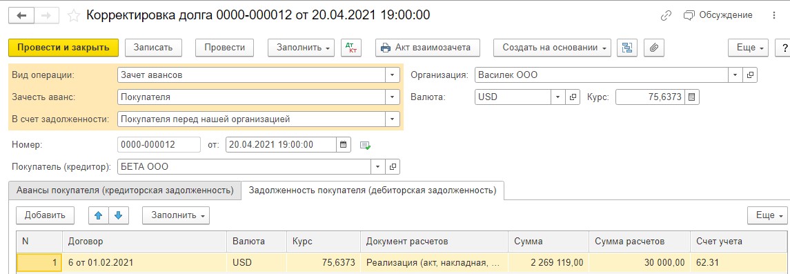Click the posted-status icon beside the date
The width and height of the screenshot is (790, 274).
pyautogui.click(x=365, y=145)
